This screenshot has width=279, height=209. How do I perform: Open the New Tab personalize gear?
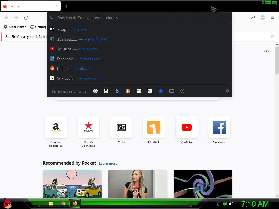tap(266, 51)
